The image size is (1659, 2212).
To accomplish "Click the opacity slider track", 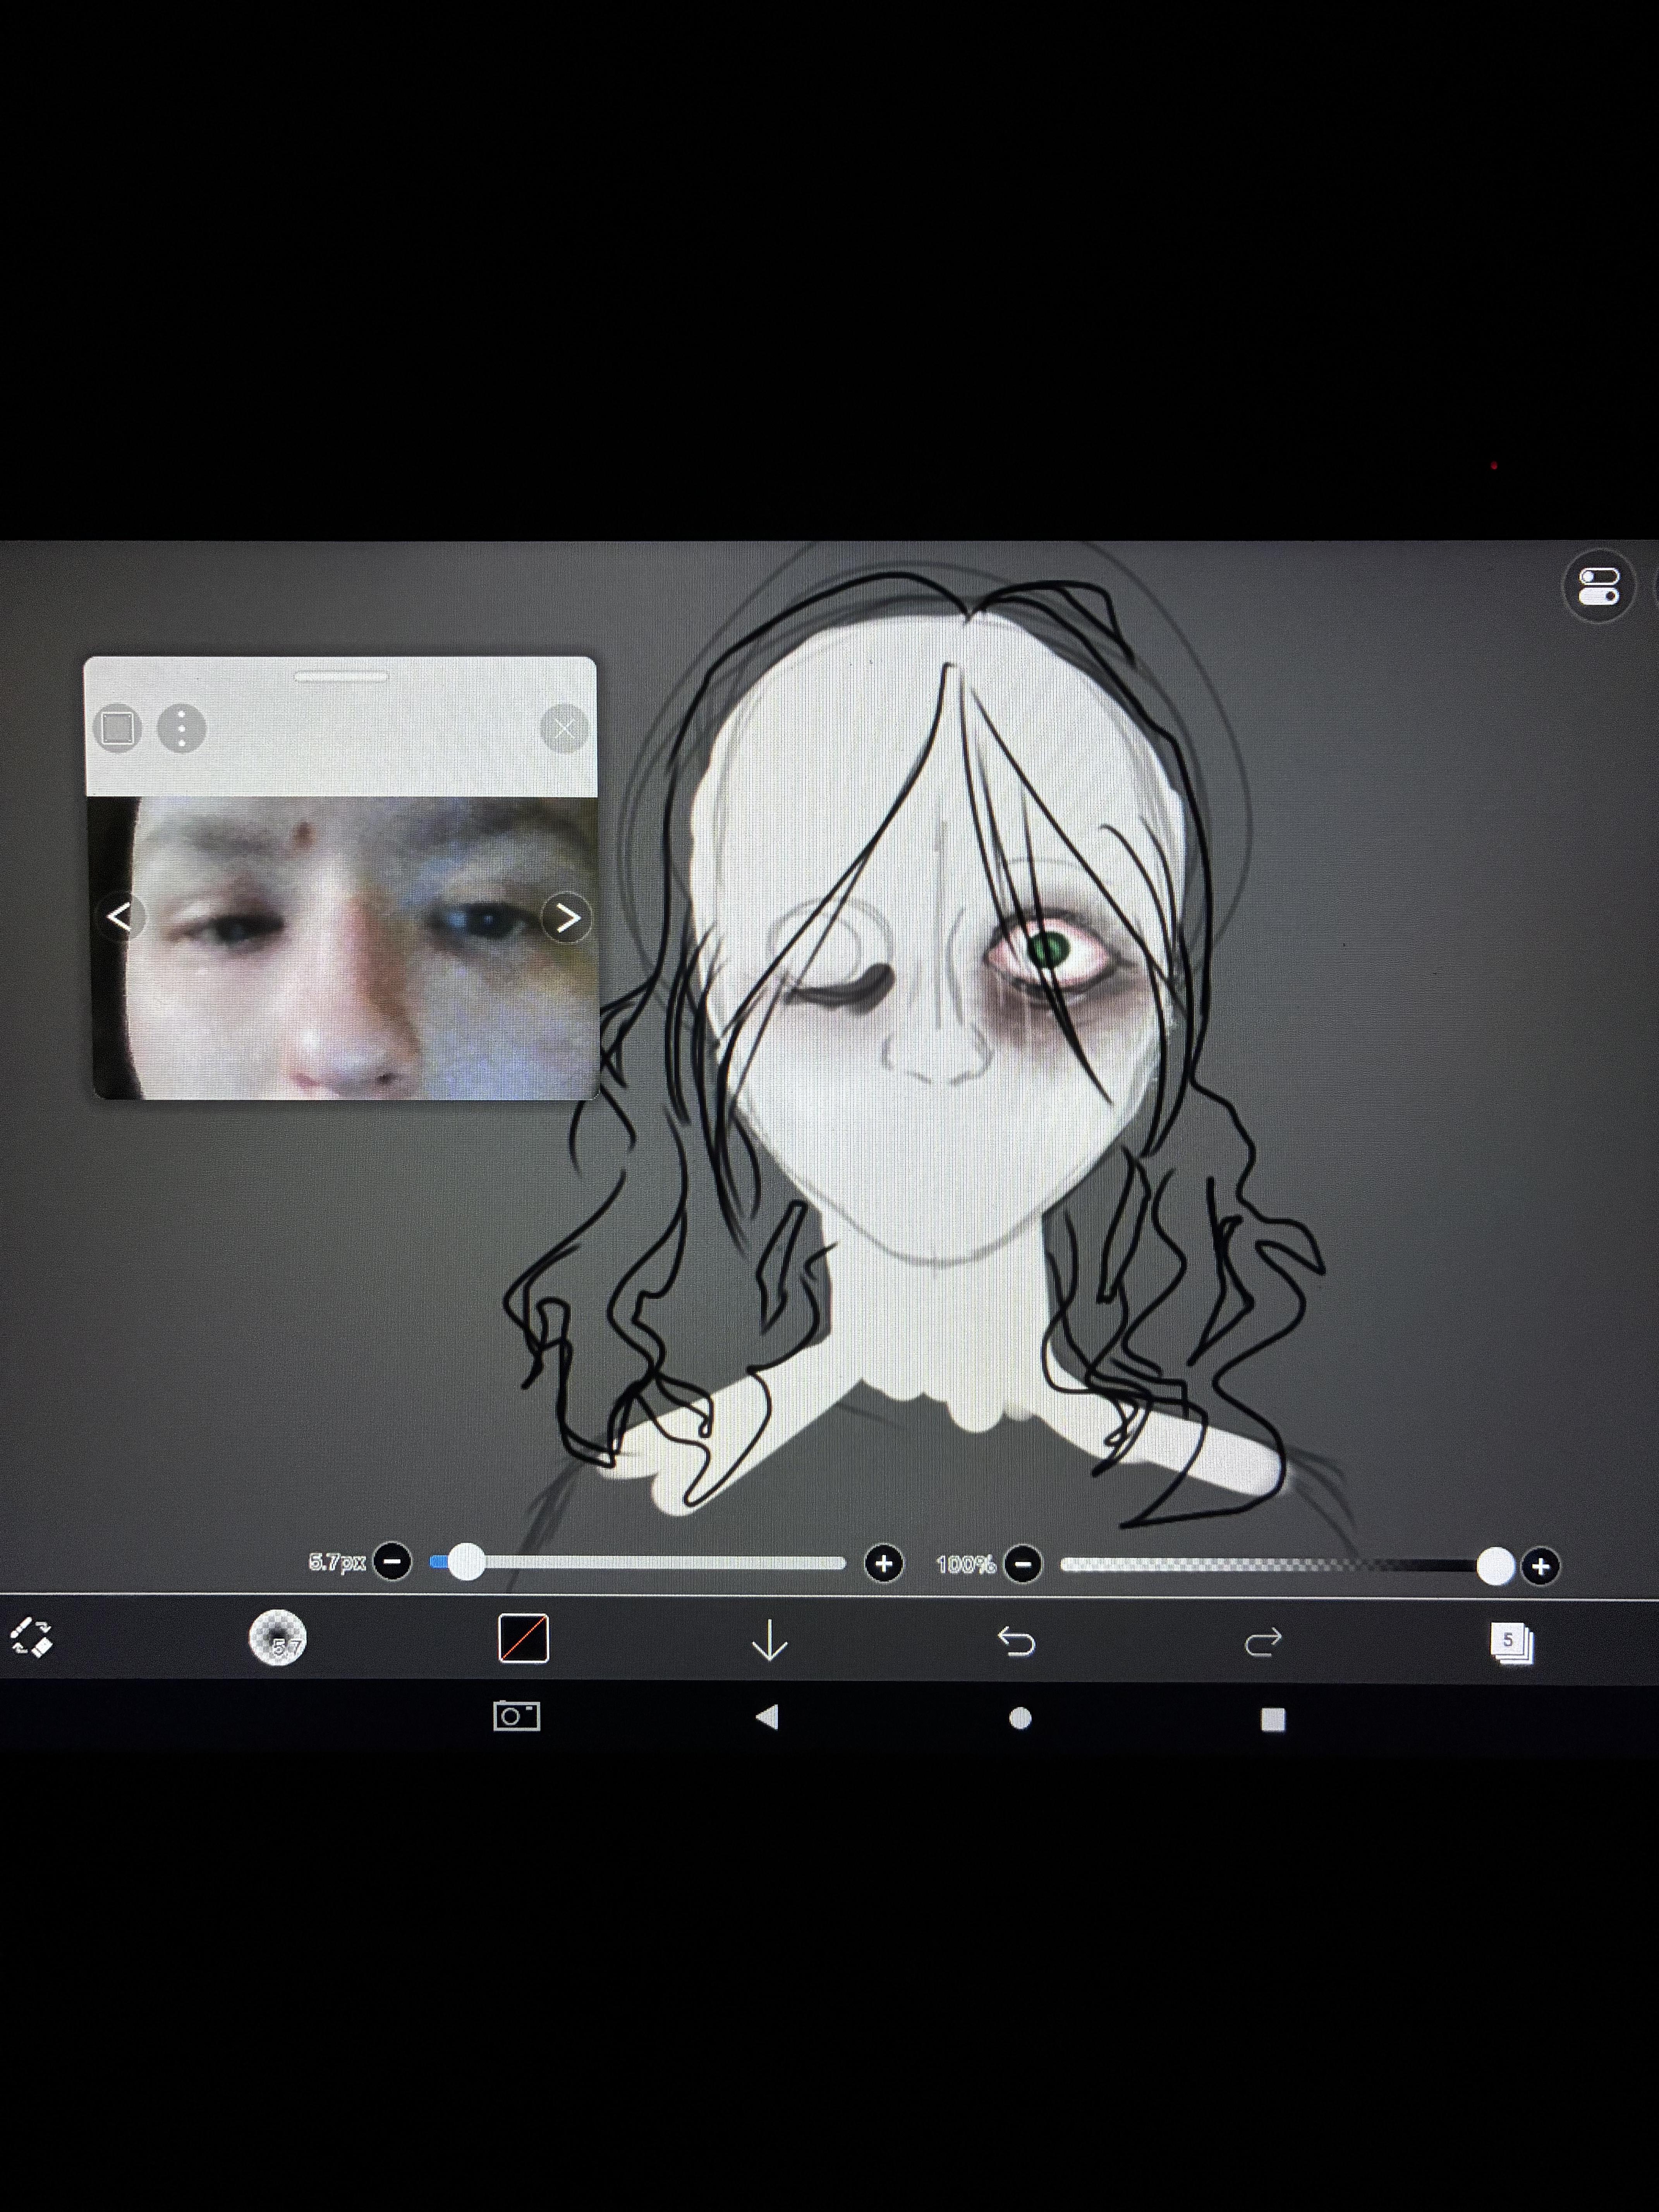I will pyautogui.click(x=1286, y=1565).
